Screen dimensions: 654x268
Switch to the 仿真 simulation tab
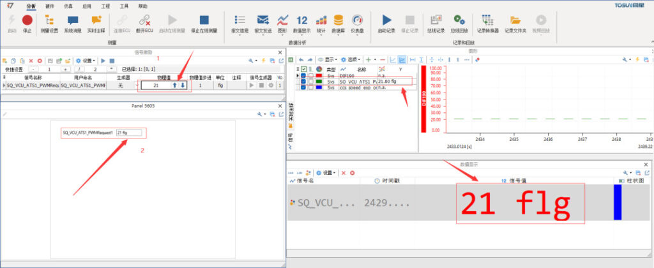(x=68, y=4)
